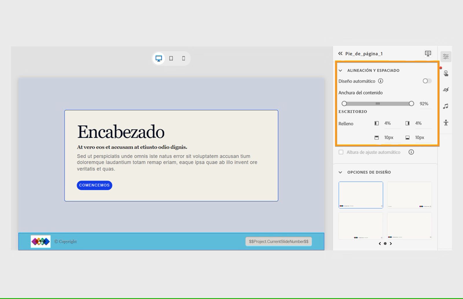Click the top padding icon
Image resolution: width=463 pixels, height=299 pixels.
tap(376, 137)
